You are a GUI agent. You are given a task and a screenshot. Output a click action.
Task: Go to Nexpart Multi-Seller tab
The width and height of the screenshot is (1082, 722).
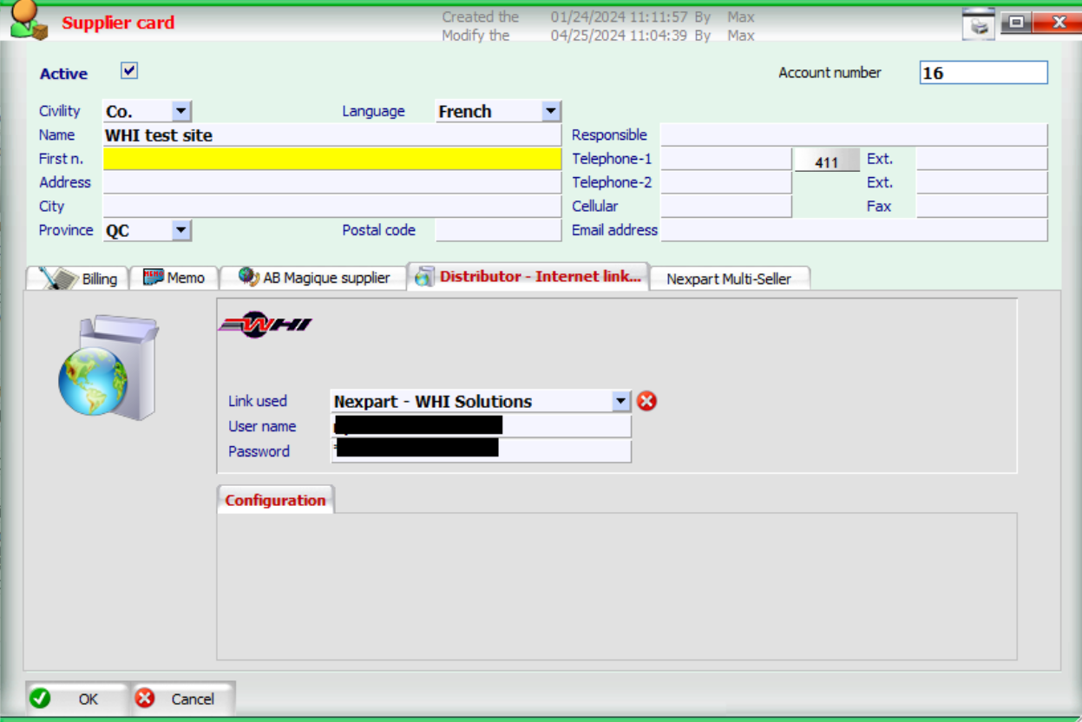pyautogui.click(x=729, y=279)
